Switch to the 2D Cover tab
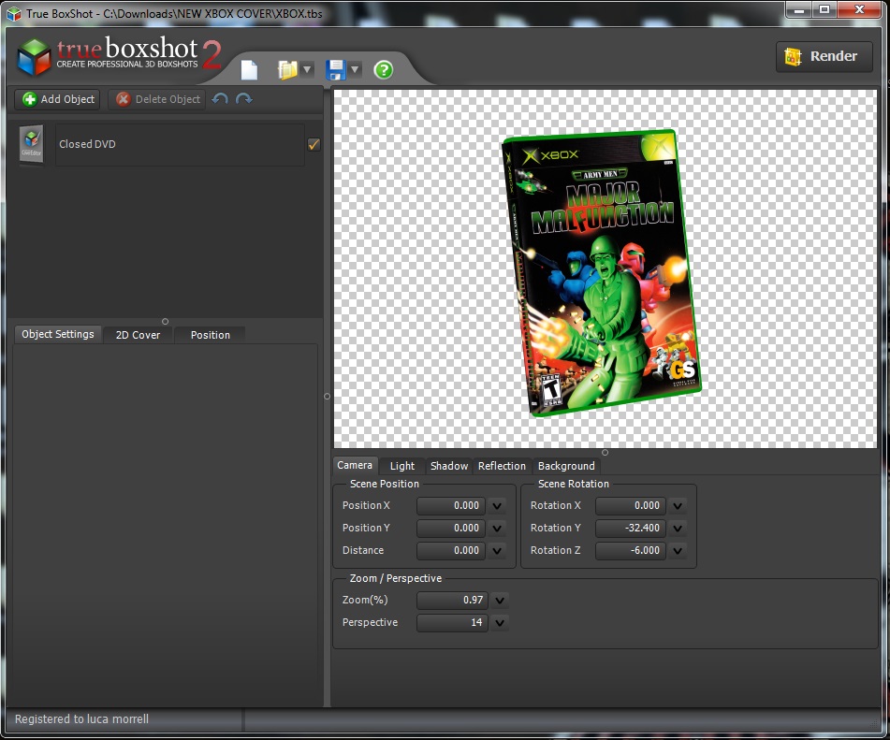Viewport: 890px width, 740px height. (138, 335)
